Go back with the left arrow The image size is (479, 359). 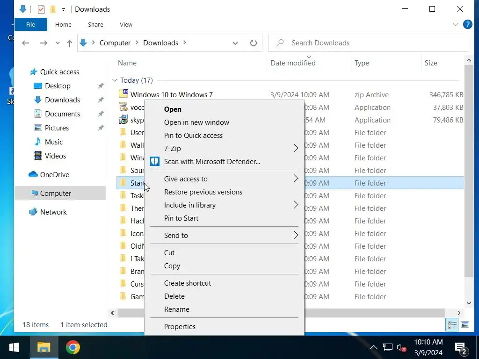(x=26, y=43)
